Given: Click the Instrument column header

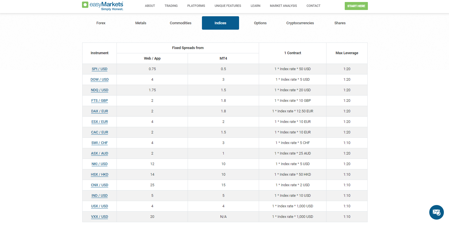Looking at the screenshot, I should 99,53.
